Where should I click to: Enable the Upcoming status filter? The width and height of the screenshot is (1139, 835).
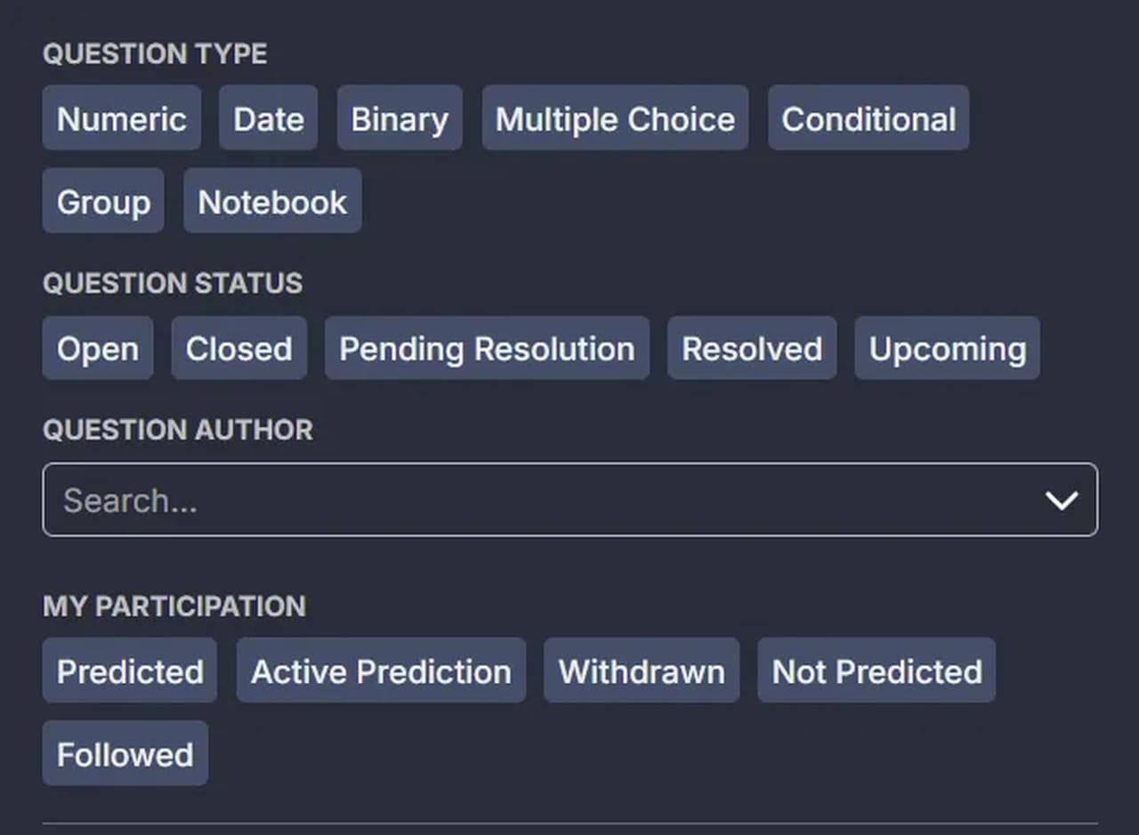pyautogui.click(x=947, y=348)
